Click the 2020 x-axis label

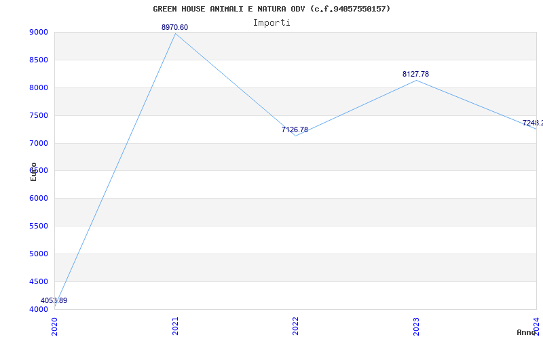(x=55, y=326)
